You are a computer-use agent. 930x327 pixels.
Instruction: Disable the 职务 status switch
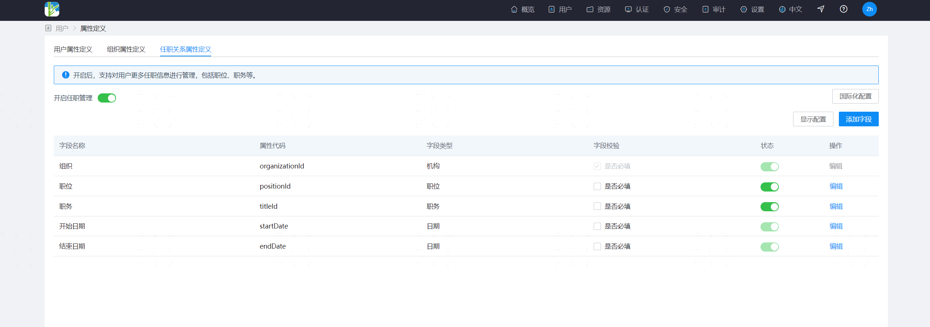[770, 207]
